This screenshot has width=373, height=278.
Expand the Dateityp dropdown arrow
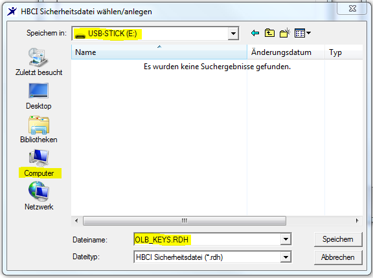point(286,257)
